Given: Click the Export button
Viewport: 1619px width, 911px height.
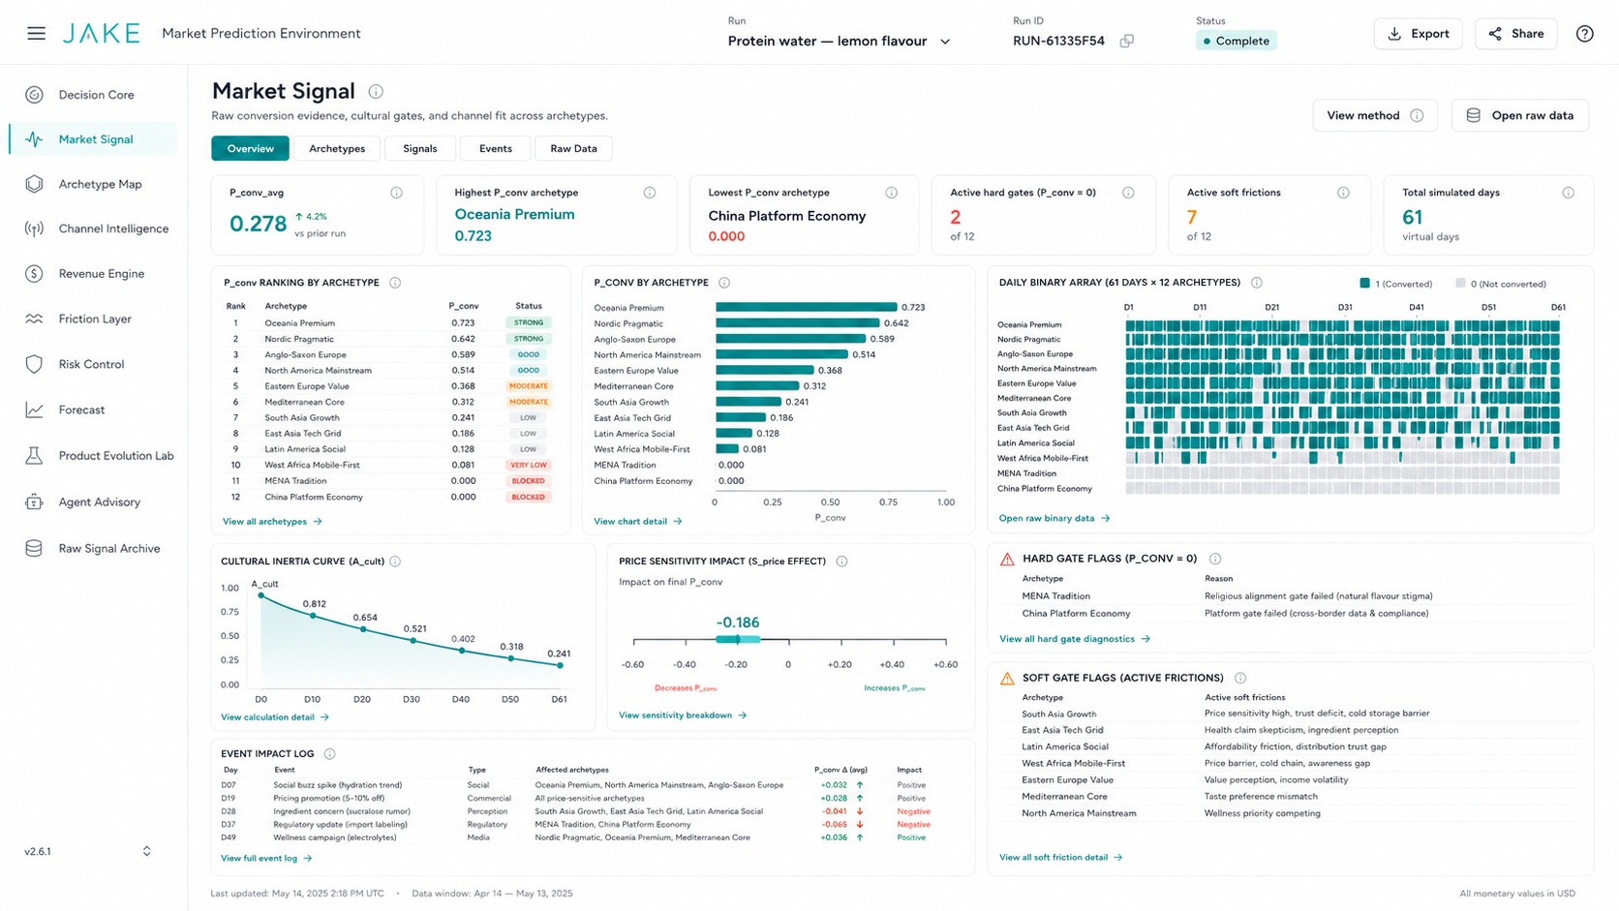Looking at the screenshot, I should point(1418,34).
